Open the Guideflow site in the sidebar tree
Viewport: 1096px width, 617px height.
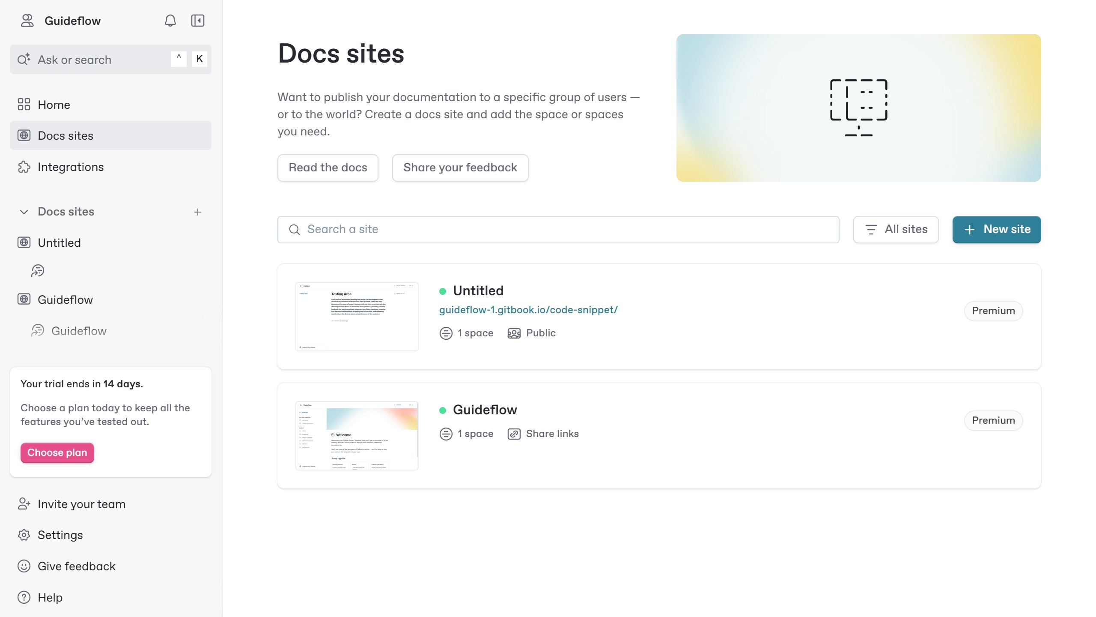click(111, 300)
